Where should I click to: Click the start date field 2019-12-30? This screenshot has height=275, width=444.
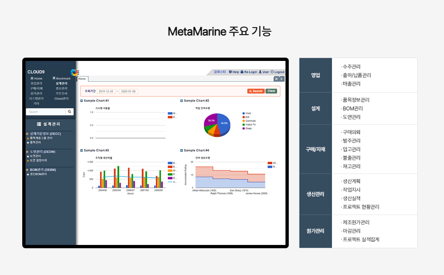tap(106, 91)
